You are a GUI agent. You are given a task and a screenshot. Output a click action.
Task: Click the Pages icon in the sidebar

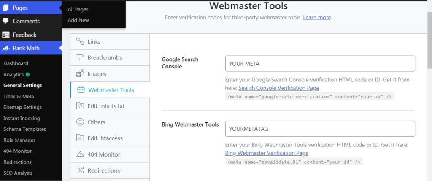coord(6,8)
